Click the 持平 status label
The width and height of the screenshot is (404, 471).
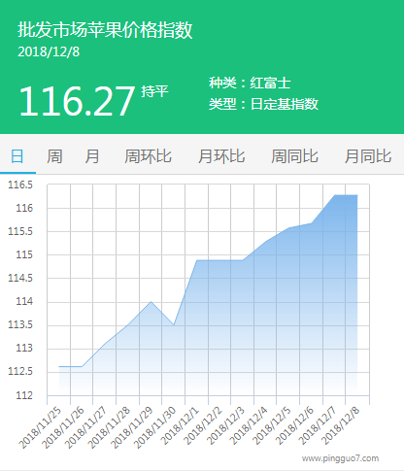coord(154,91)
